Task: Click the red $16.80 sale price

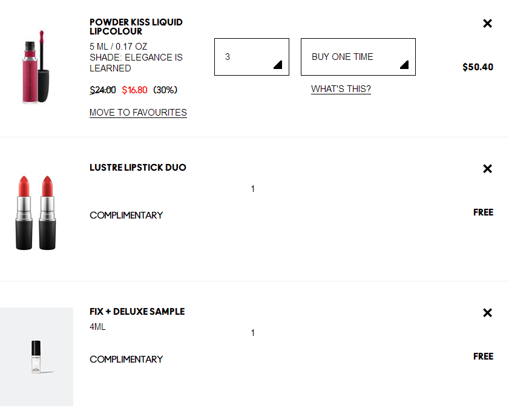Action: (134, 90)
